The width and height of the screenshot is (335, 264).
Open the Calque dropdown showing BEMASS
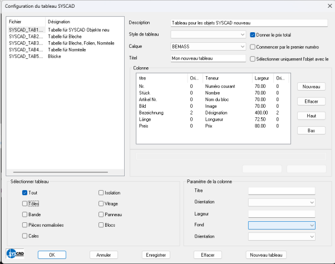208,47
